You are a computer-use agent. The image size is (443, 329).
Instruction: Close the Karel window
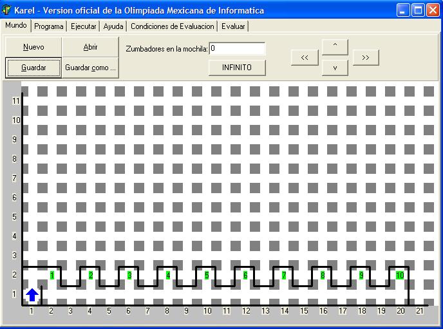click(433, 10)
